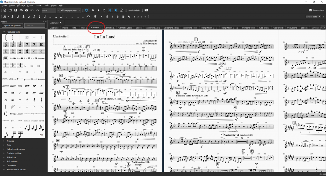
Task: Toggle image capture with the camera icon
Action: pyautogui.click(x=146, y=10)
